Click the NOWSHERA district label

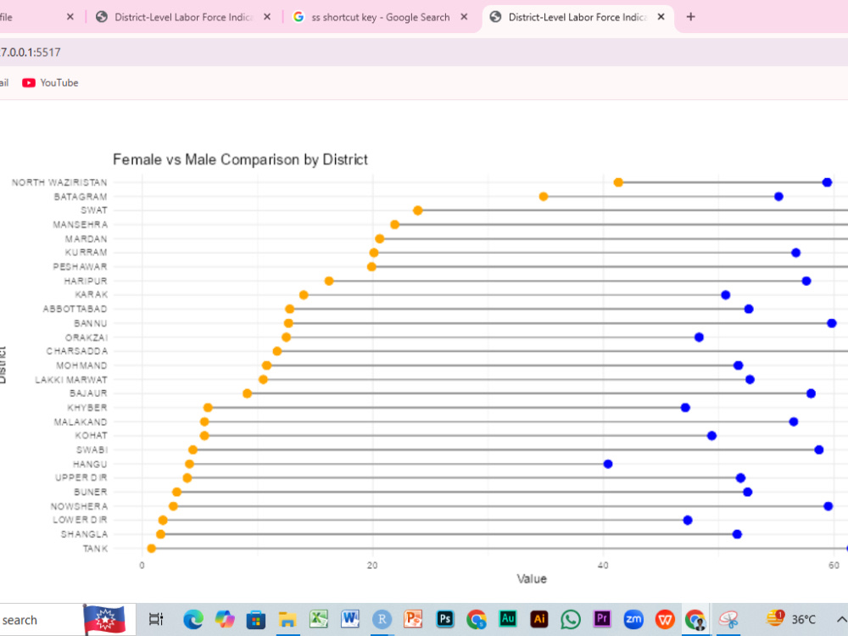click(x=79, y=506)
